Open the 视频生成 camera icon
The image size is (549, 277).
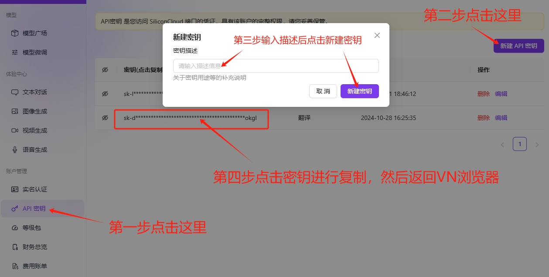pyautogui.click(x=15, y=130)
